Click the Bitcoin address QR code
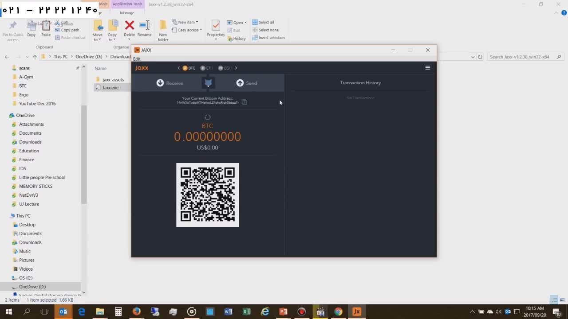The image size is (568, 319). click(207, 195)
